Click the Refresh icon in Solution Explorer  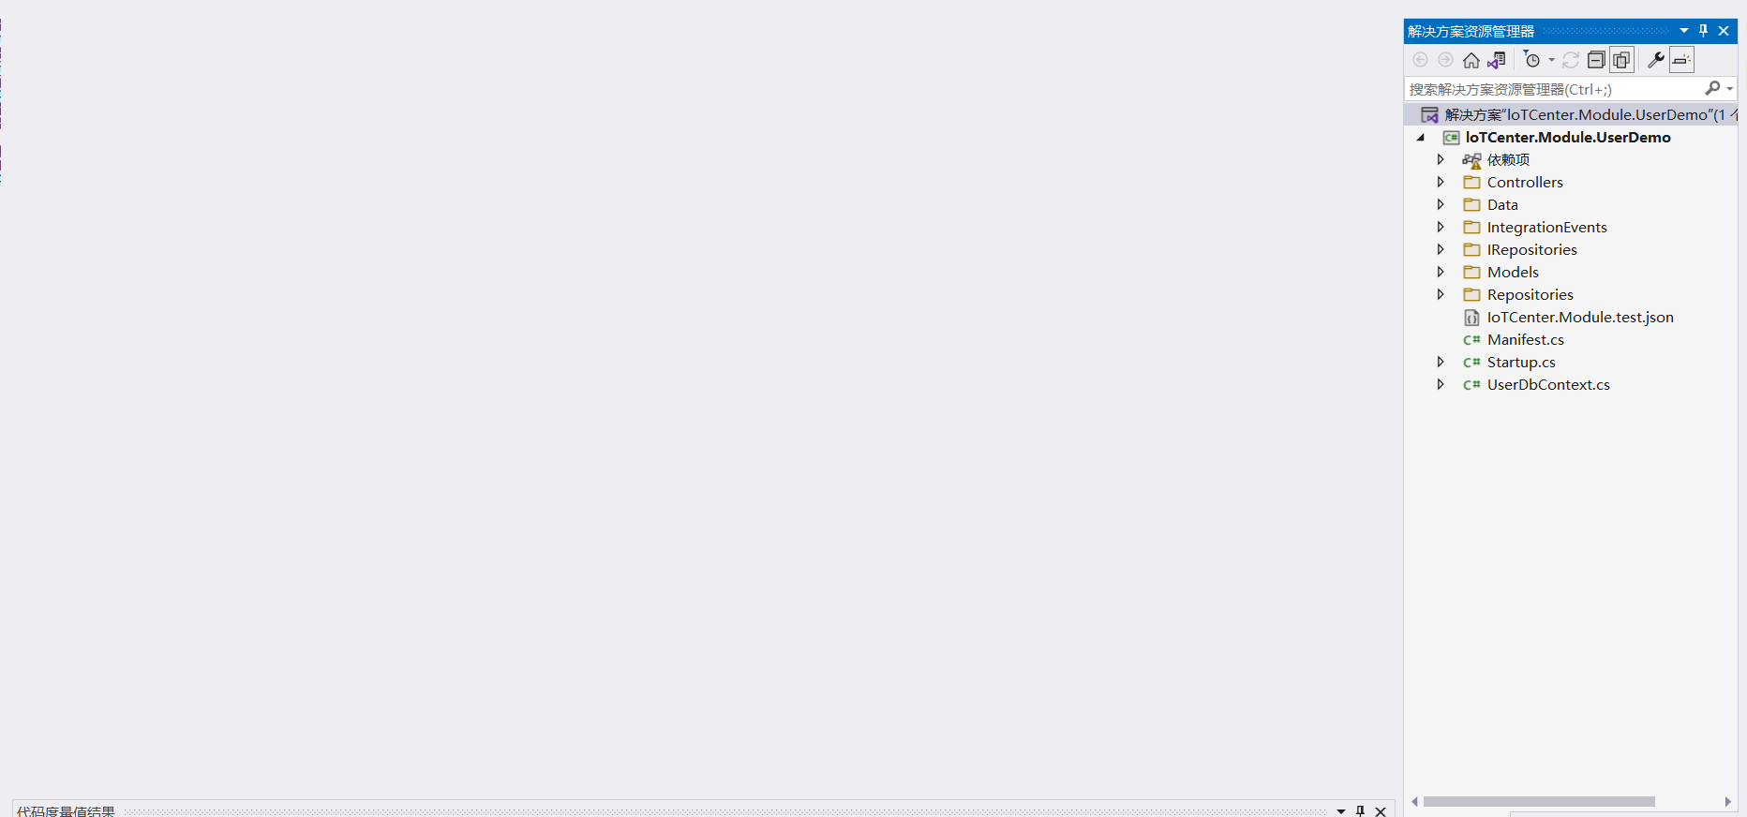[x=1571, y=60]
